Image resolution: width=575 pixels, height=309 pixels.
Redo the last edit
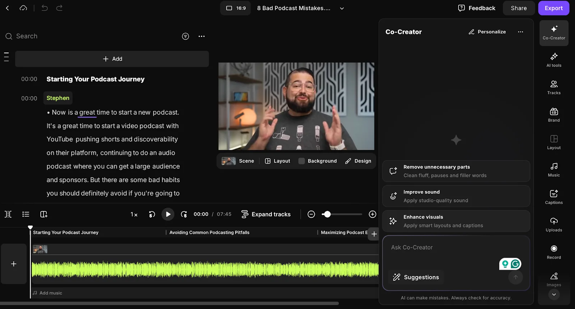click(59, 8)
